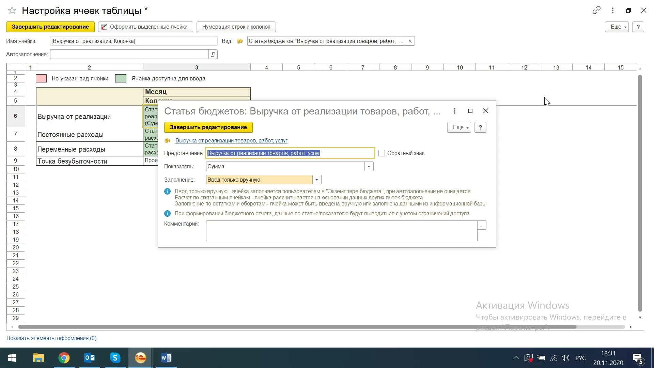Click the open-editor icon next to Автозаполнение
The height and width of the screenshot is (368, 654).
click(x=213, y=55)
